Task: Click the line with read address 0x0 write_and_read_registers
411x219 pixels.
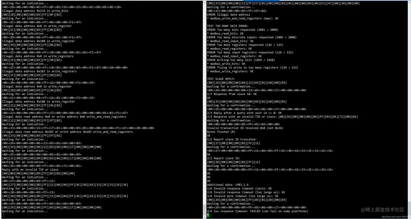Action: 64,117
